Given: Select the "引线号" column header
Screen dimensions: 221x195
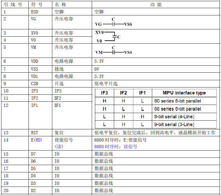Looking at the screenshot, I should click(13, 5).
